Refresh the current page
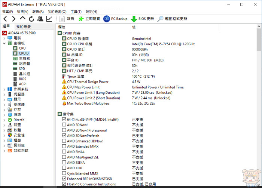Viewport: 262px width, 188px height. click(x=31, y=19)
